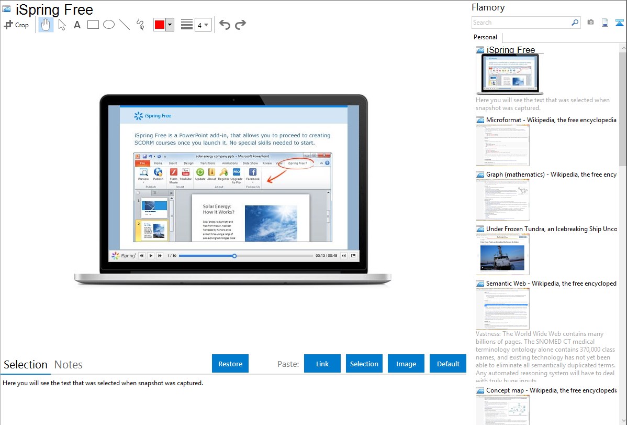Click the snapshot icon beside Under Frozen Tundra
Viewport: 627px width, 425px height.
(480, 229)
